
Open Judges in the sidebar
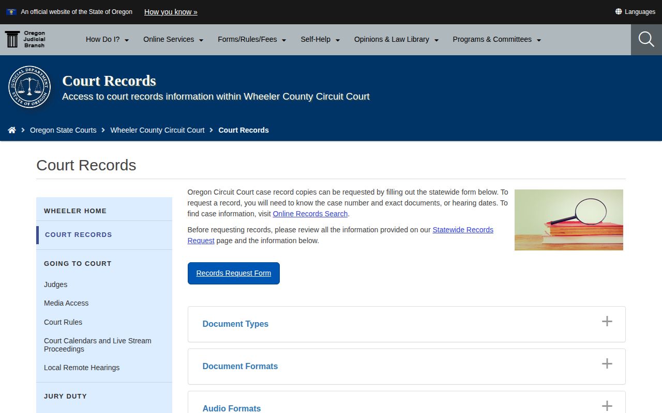click(55, 284)
